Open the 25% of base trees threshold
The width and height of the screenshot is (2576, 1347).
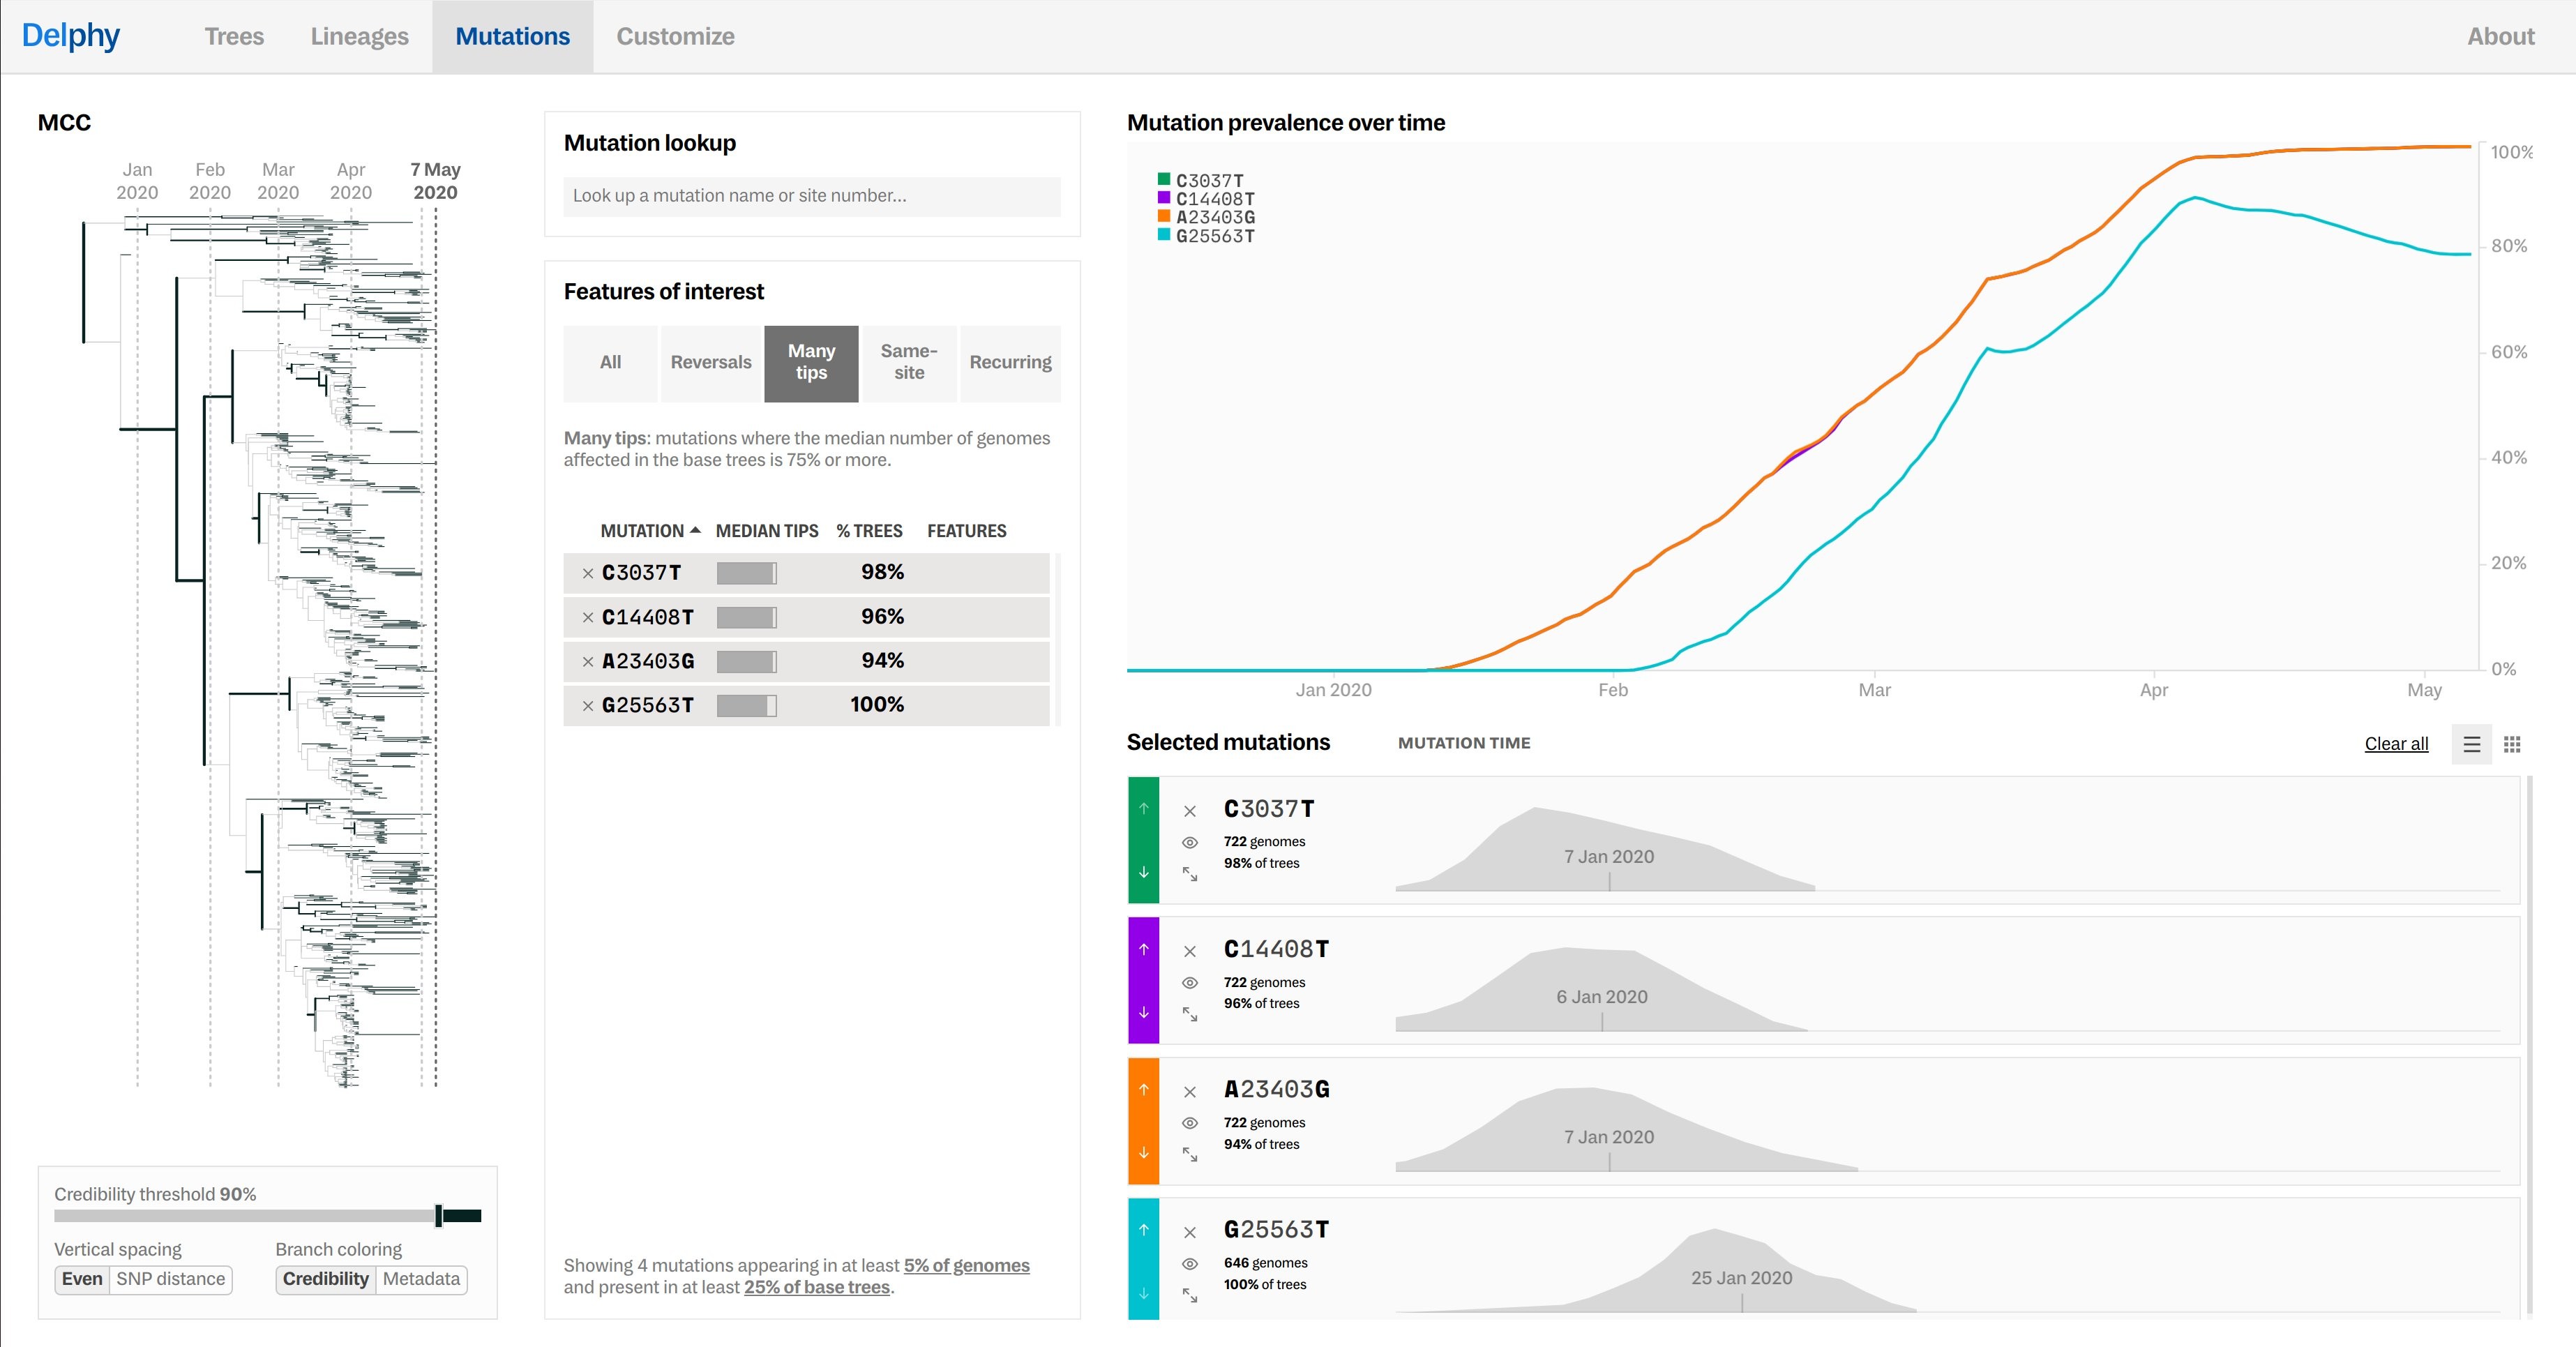(x=816, y=1287)
